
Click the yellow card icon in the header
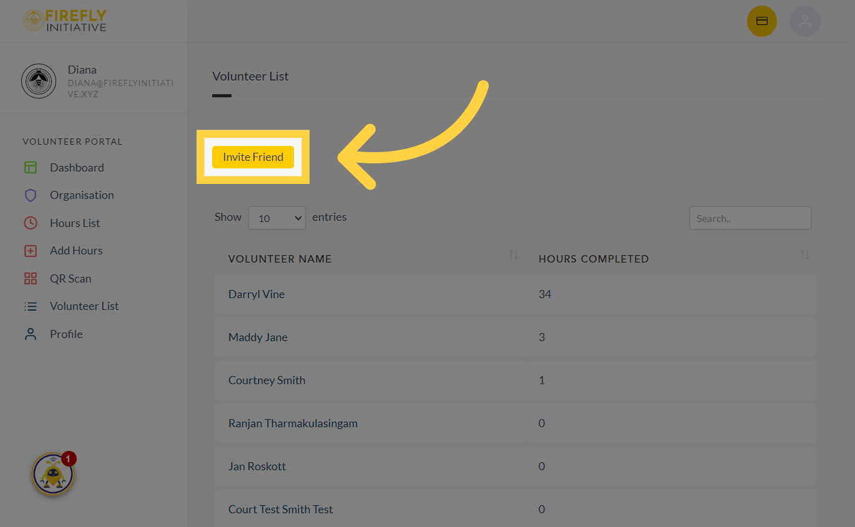coord(762,21)
